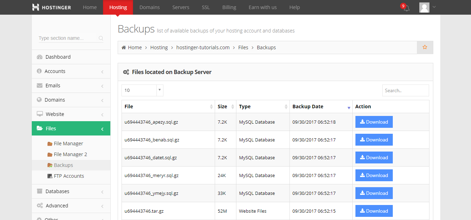The image size is (471, 220).
Task: Download u694443746_benab.sql.gz backup
Action: click(374, 140)
